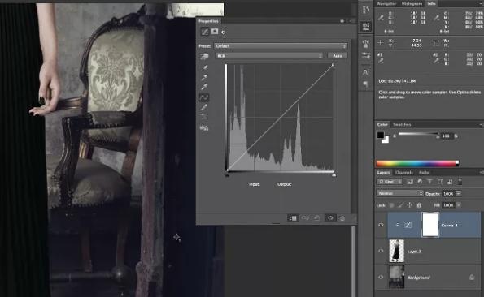Filter layers by text type icon
Viewport: 484px width, 297px height.
(x=429, y=182)
